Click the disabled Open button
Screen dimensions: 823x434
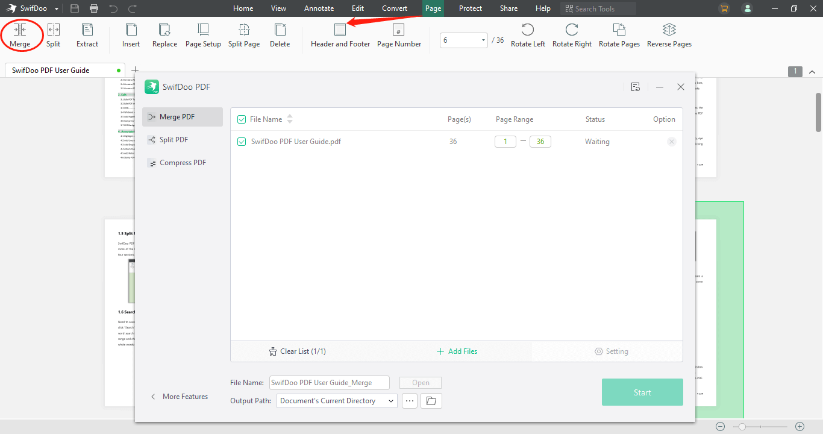421,383
